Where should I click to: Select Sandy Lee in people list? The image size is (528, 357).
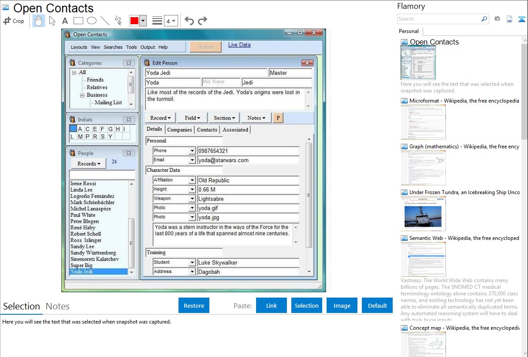(82, 247)
